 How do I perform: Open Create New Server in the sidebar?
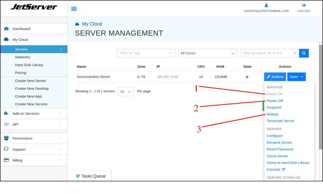(30, 81)
